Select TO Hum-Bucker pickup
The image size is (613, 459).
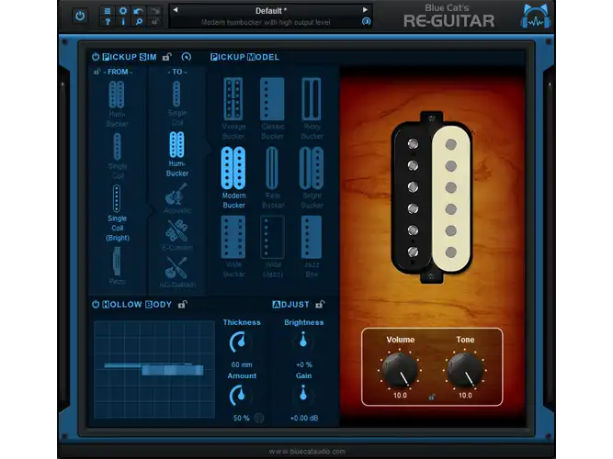point(176,154)
